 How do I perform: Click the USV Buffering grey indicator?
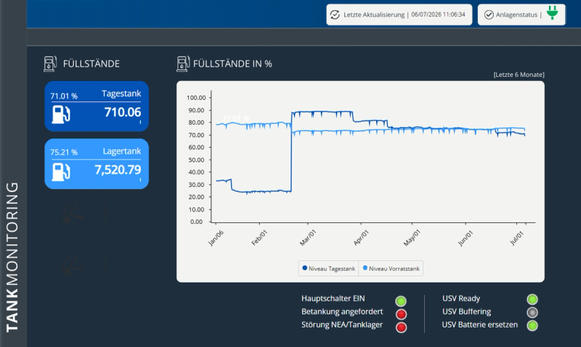pos(532,313)
